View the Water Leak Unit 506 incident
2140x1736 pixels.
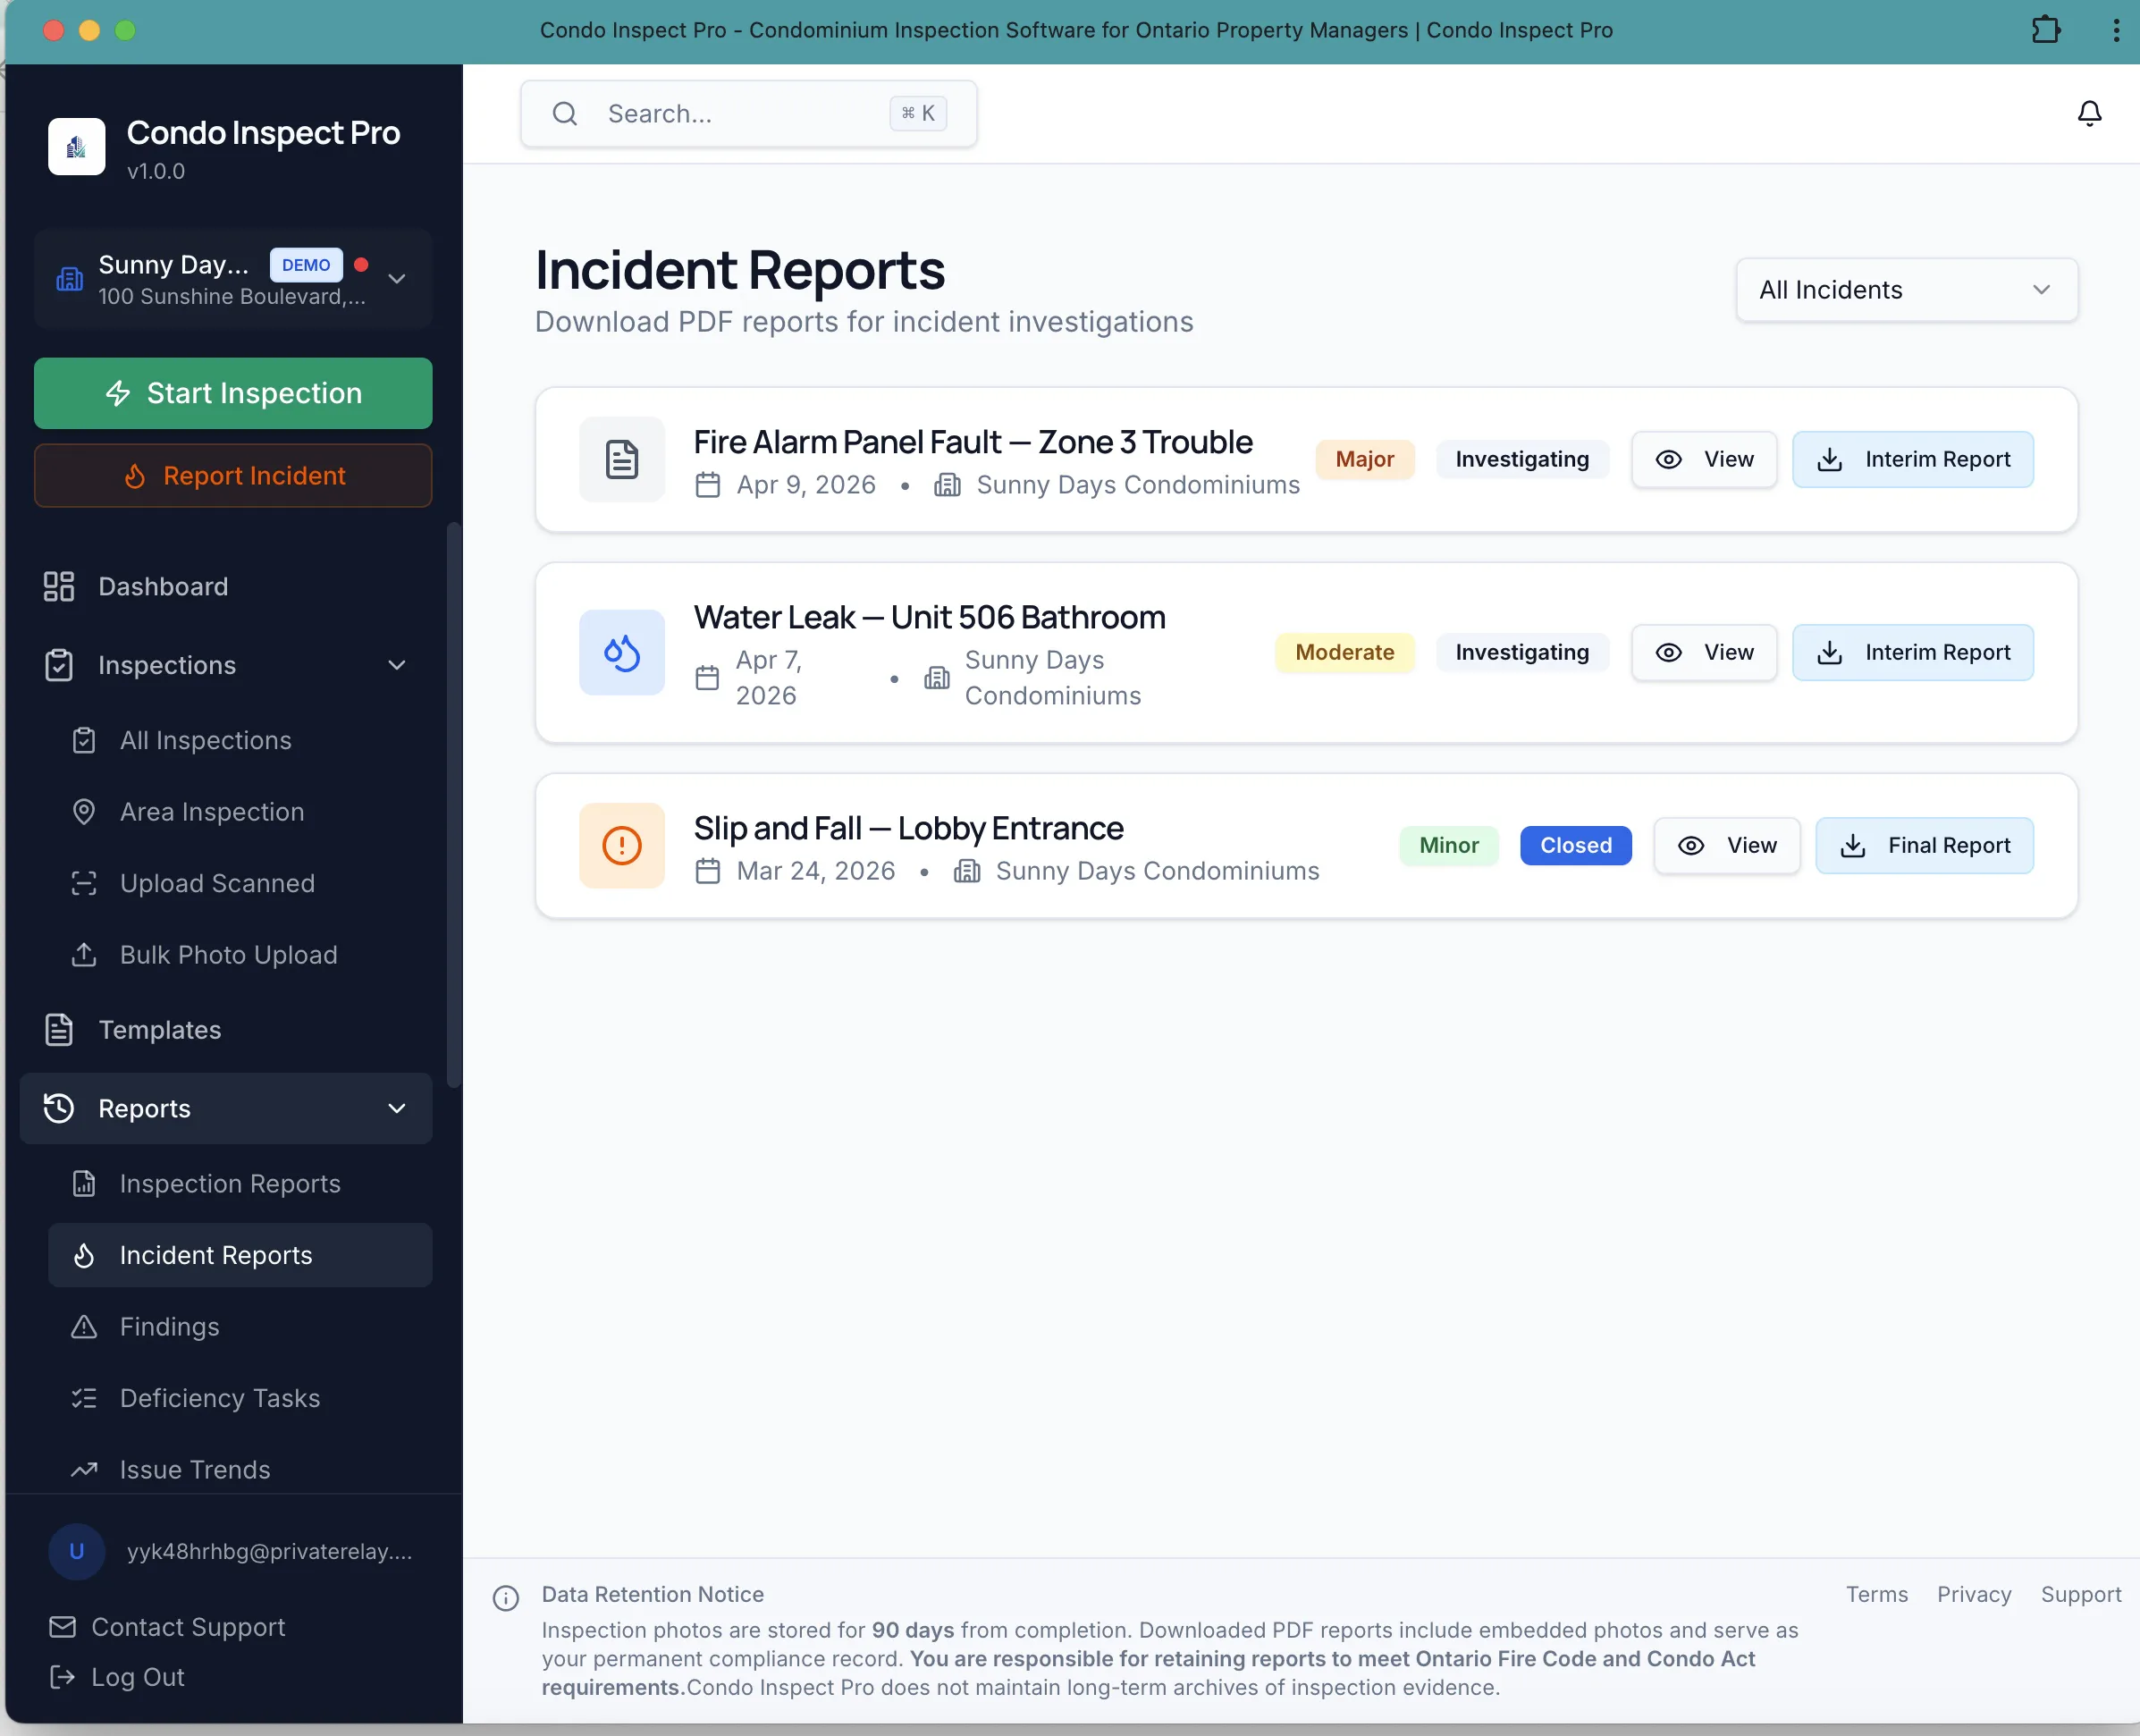[x=1704, y=653]
